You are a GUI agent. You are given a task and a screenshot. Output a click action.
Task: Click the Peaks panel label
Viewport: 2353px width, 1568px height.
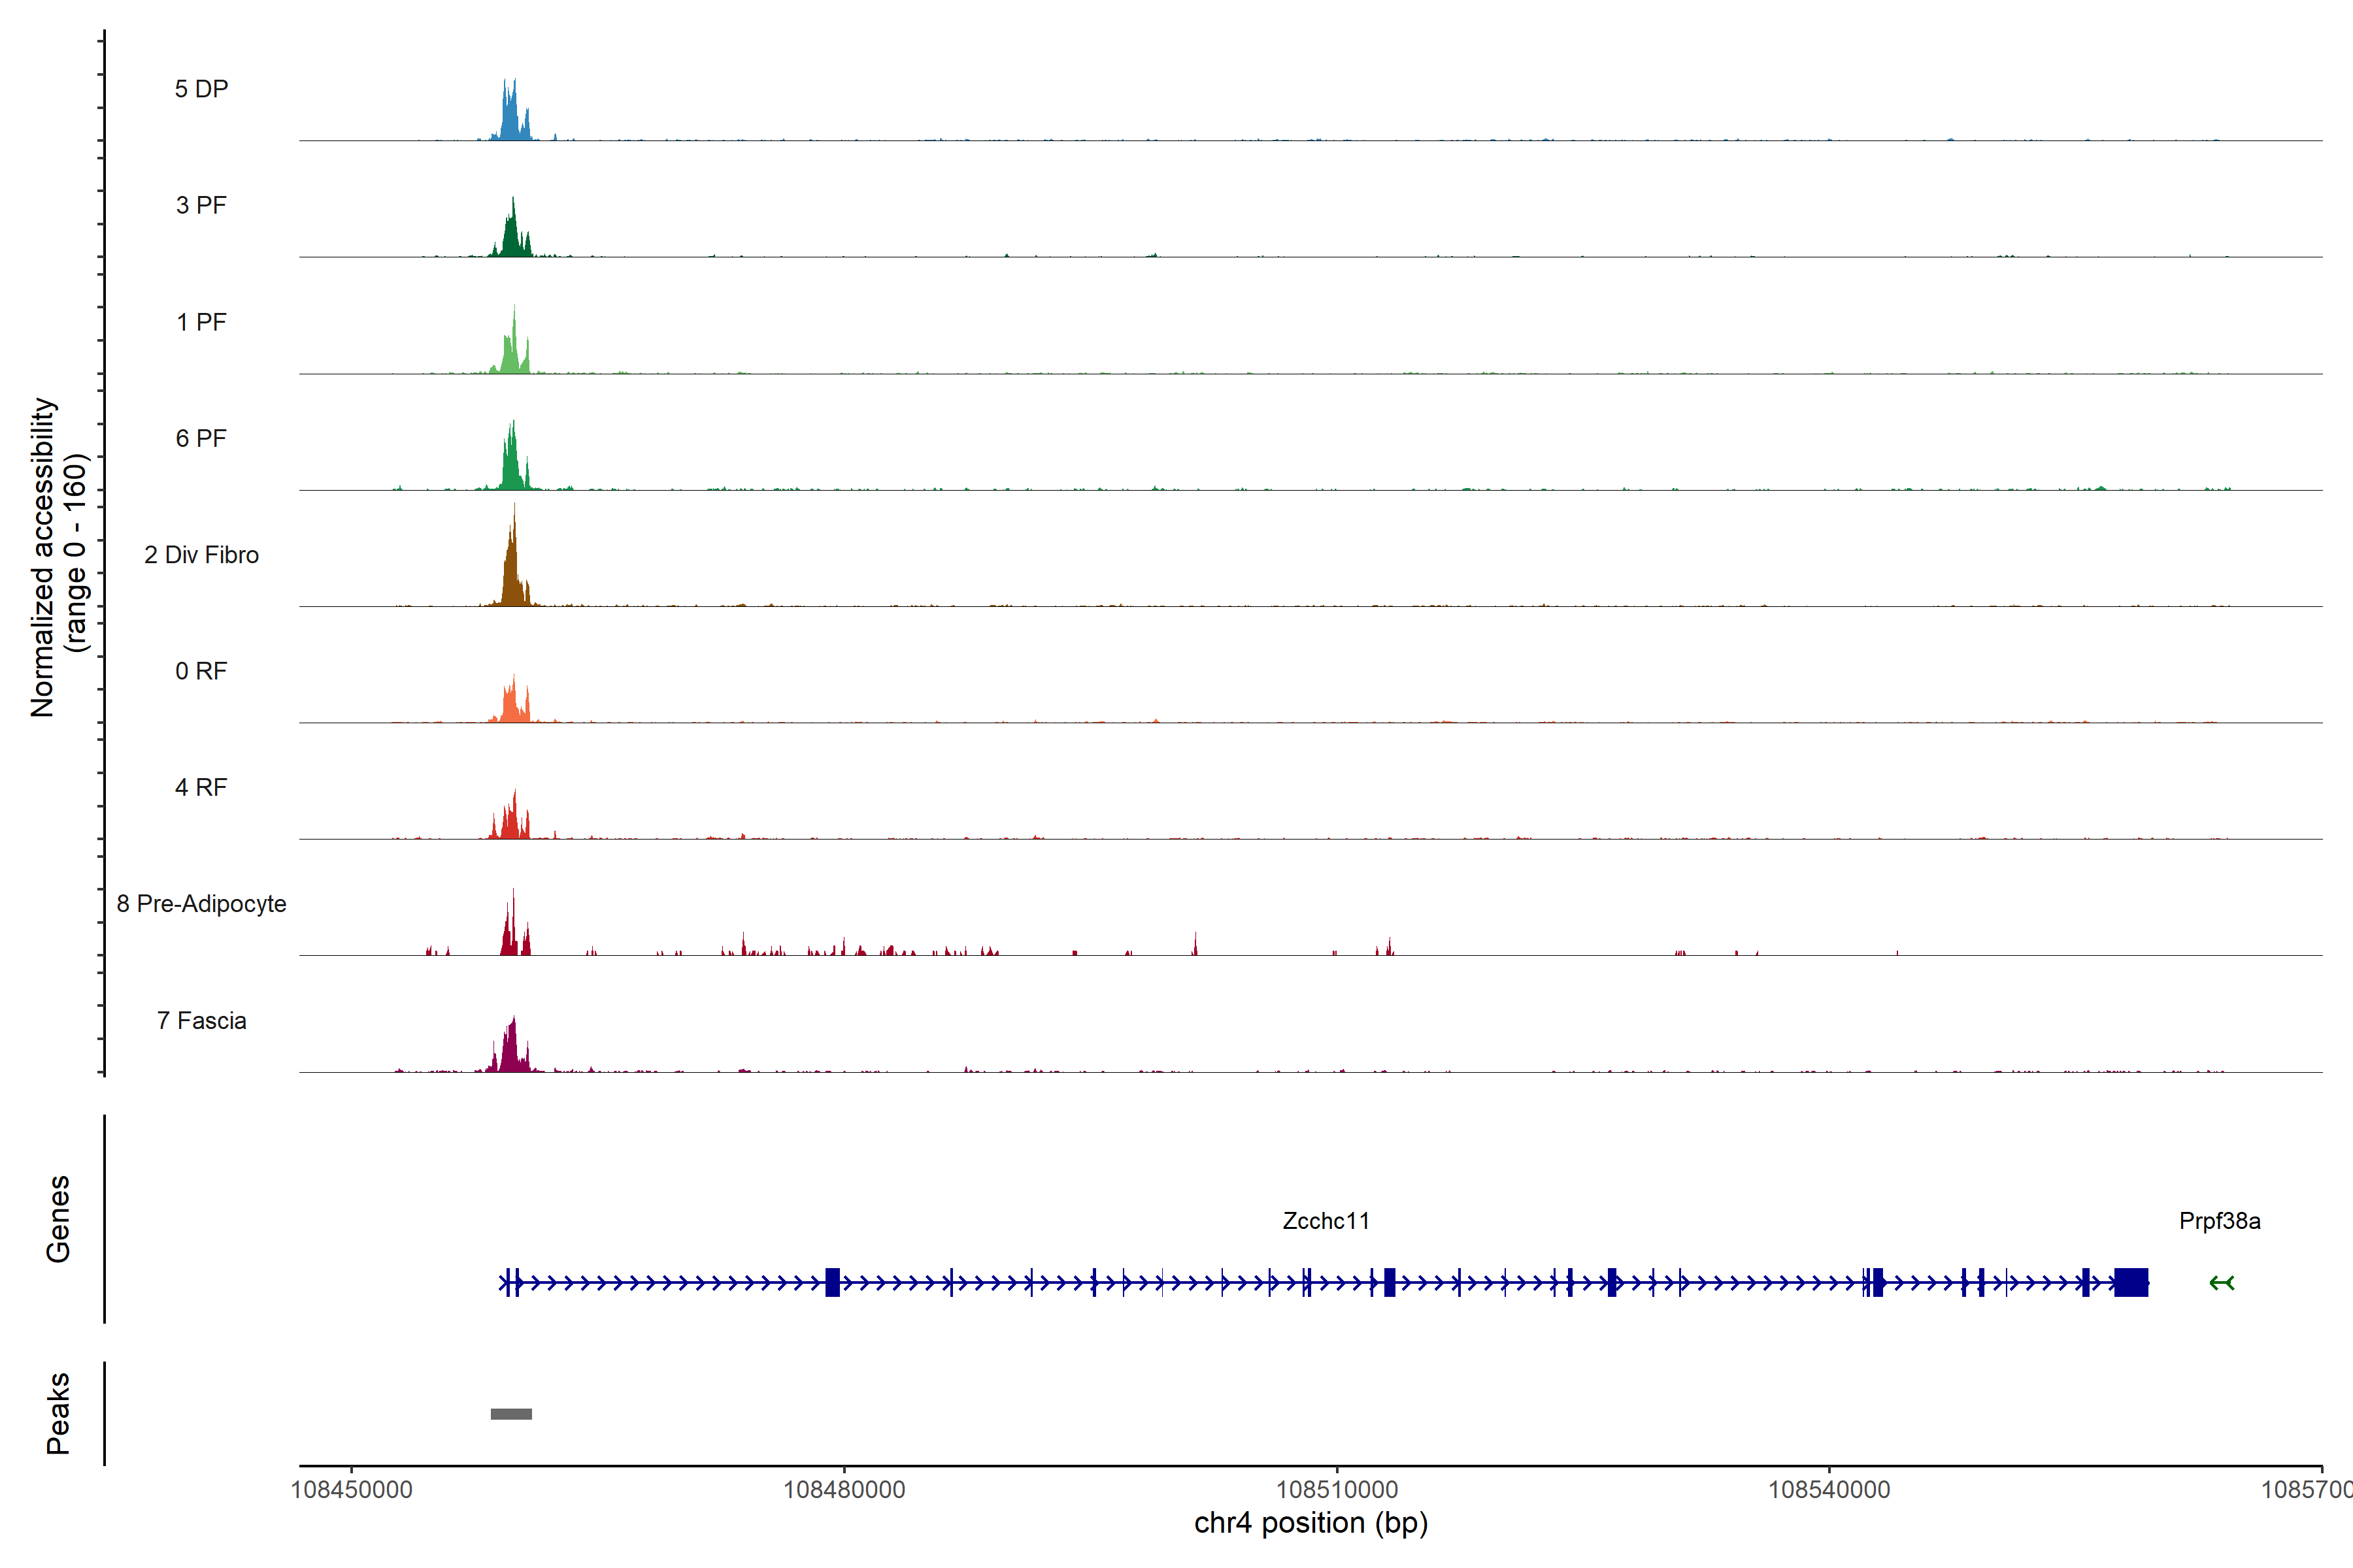[58, 1413]
